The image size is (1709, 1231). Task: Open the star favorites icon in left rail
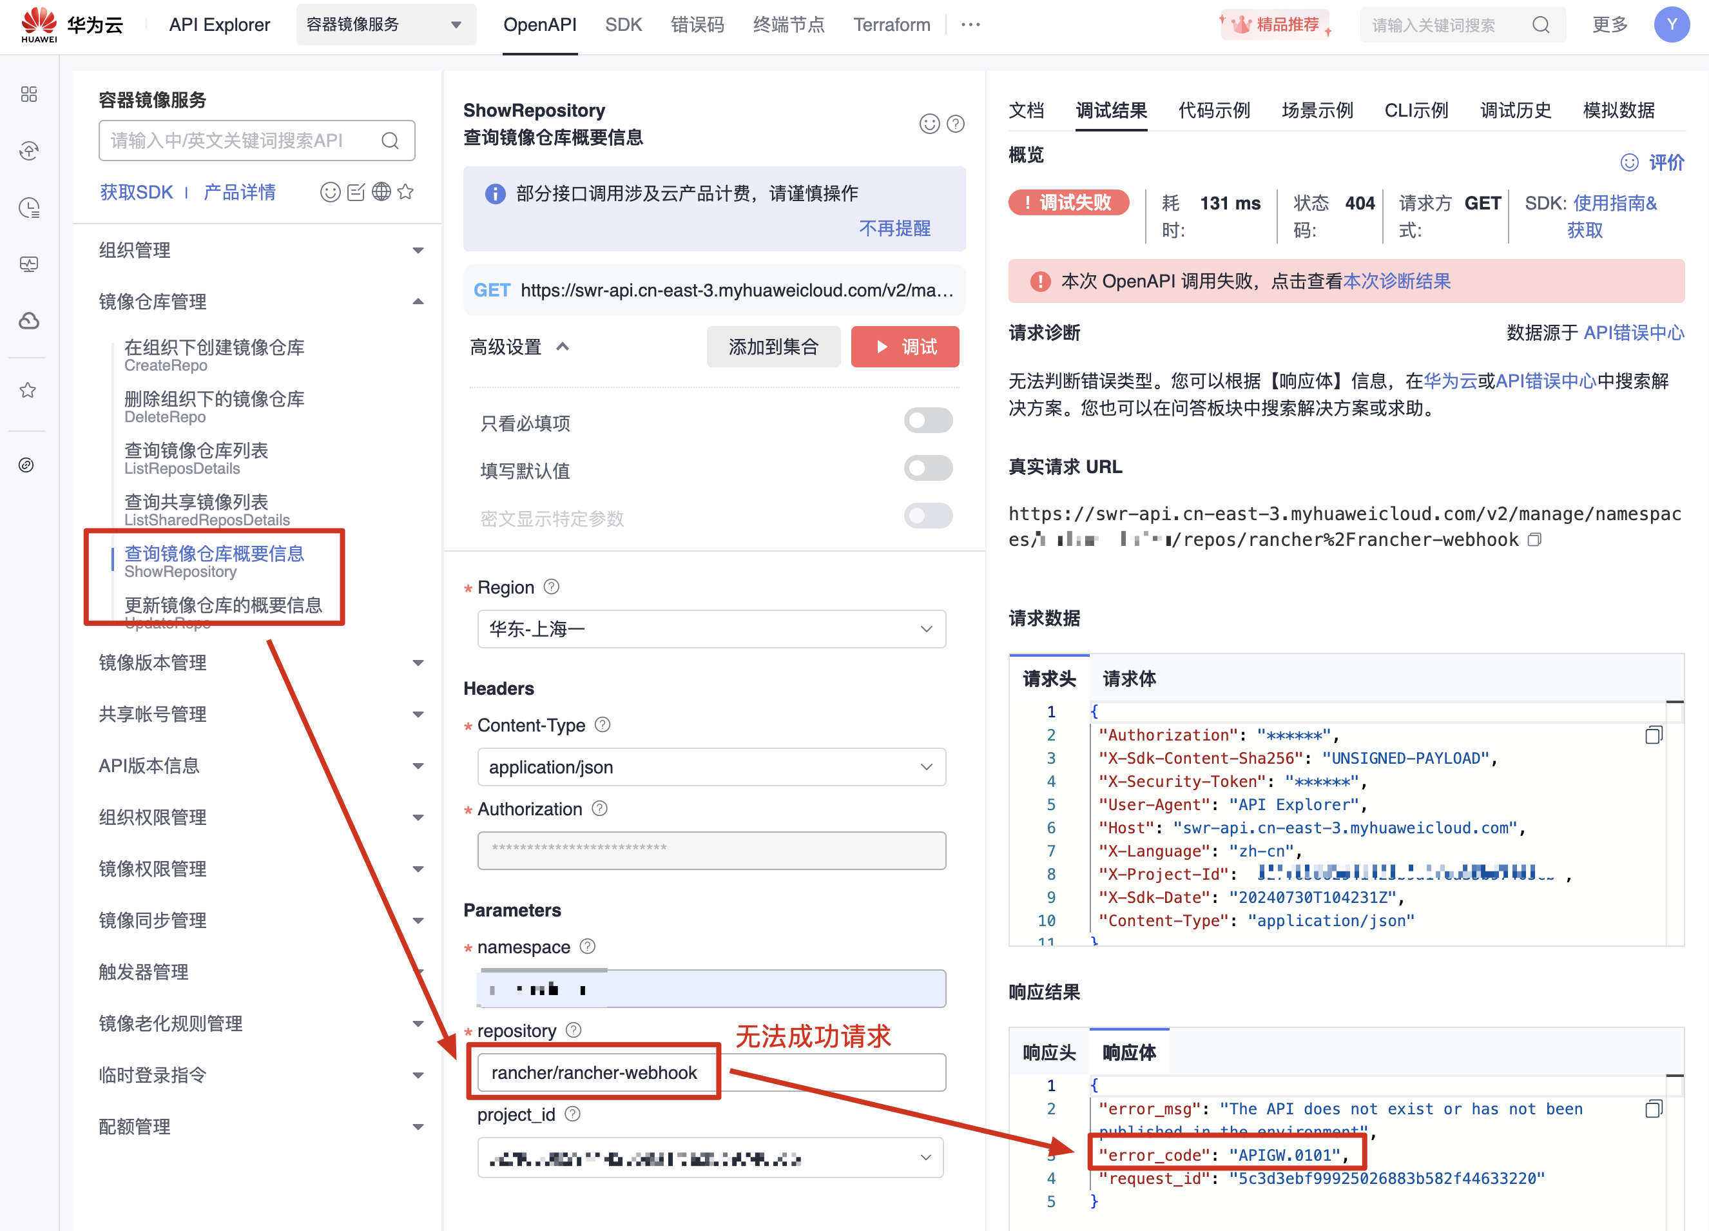28,390
